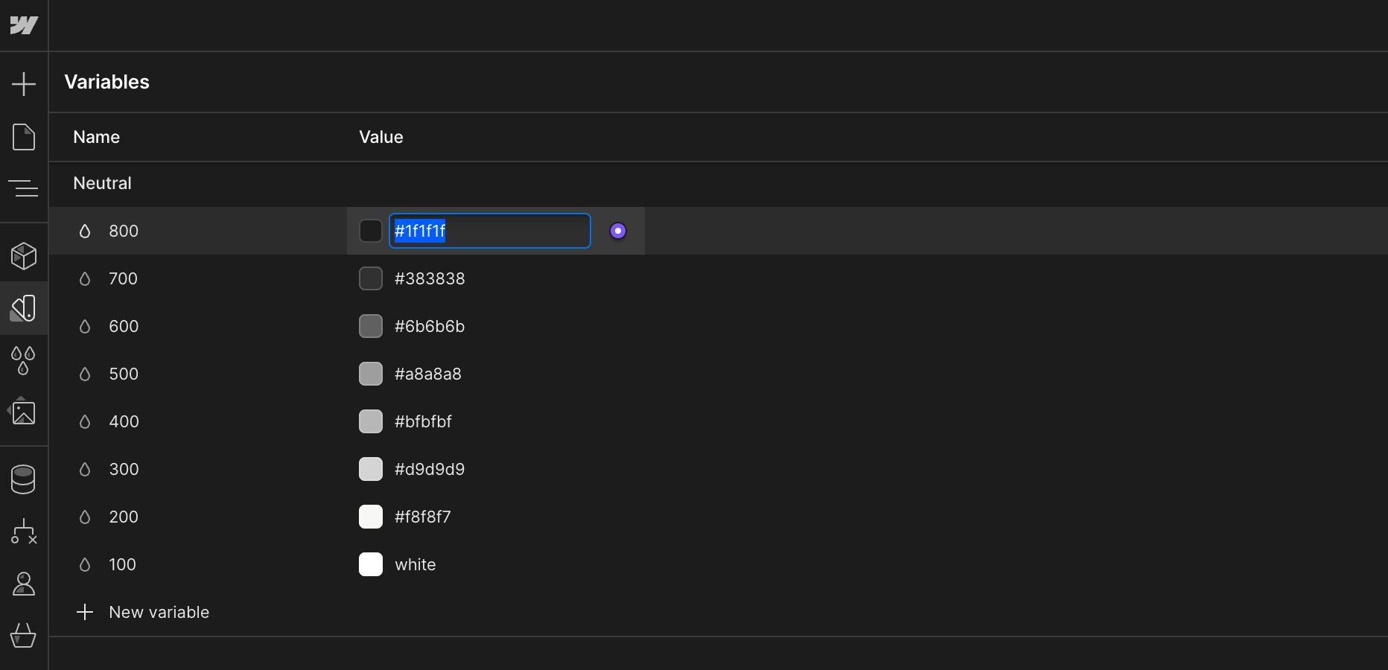The width and height of the screenshot is (1388, 670).
Task: Click the #1f1f1f hex input field
Action: 488,231
